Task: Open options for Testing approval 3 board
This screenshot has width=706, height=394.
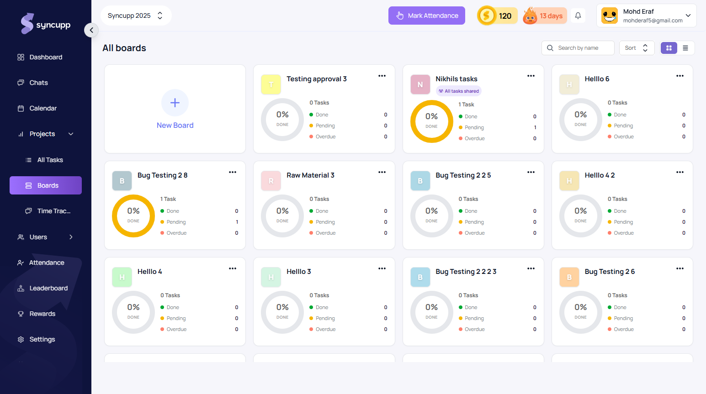Action: [382, 76]
